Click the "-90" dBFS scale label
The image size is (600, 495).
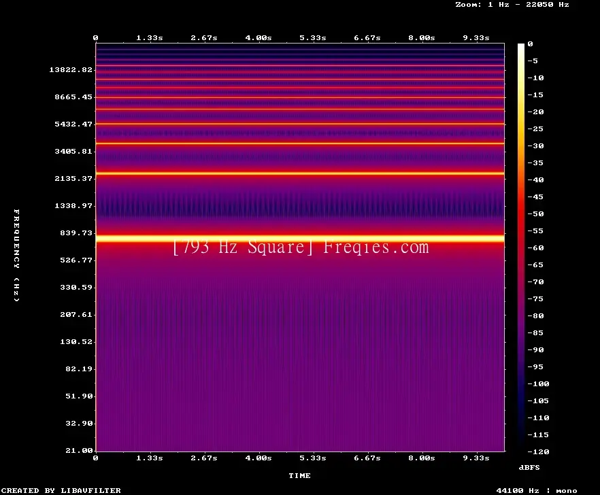(x=535, y=350)
